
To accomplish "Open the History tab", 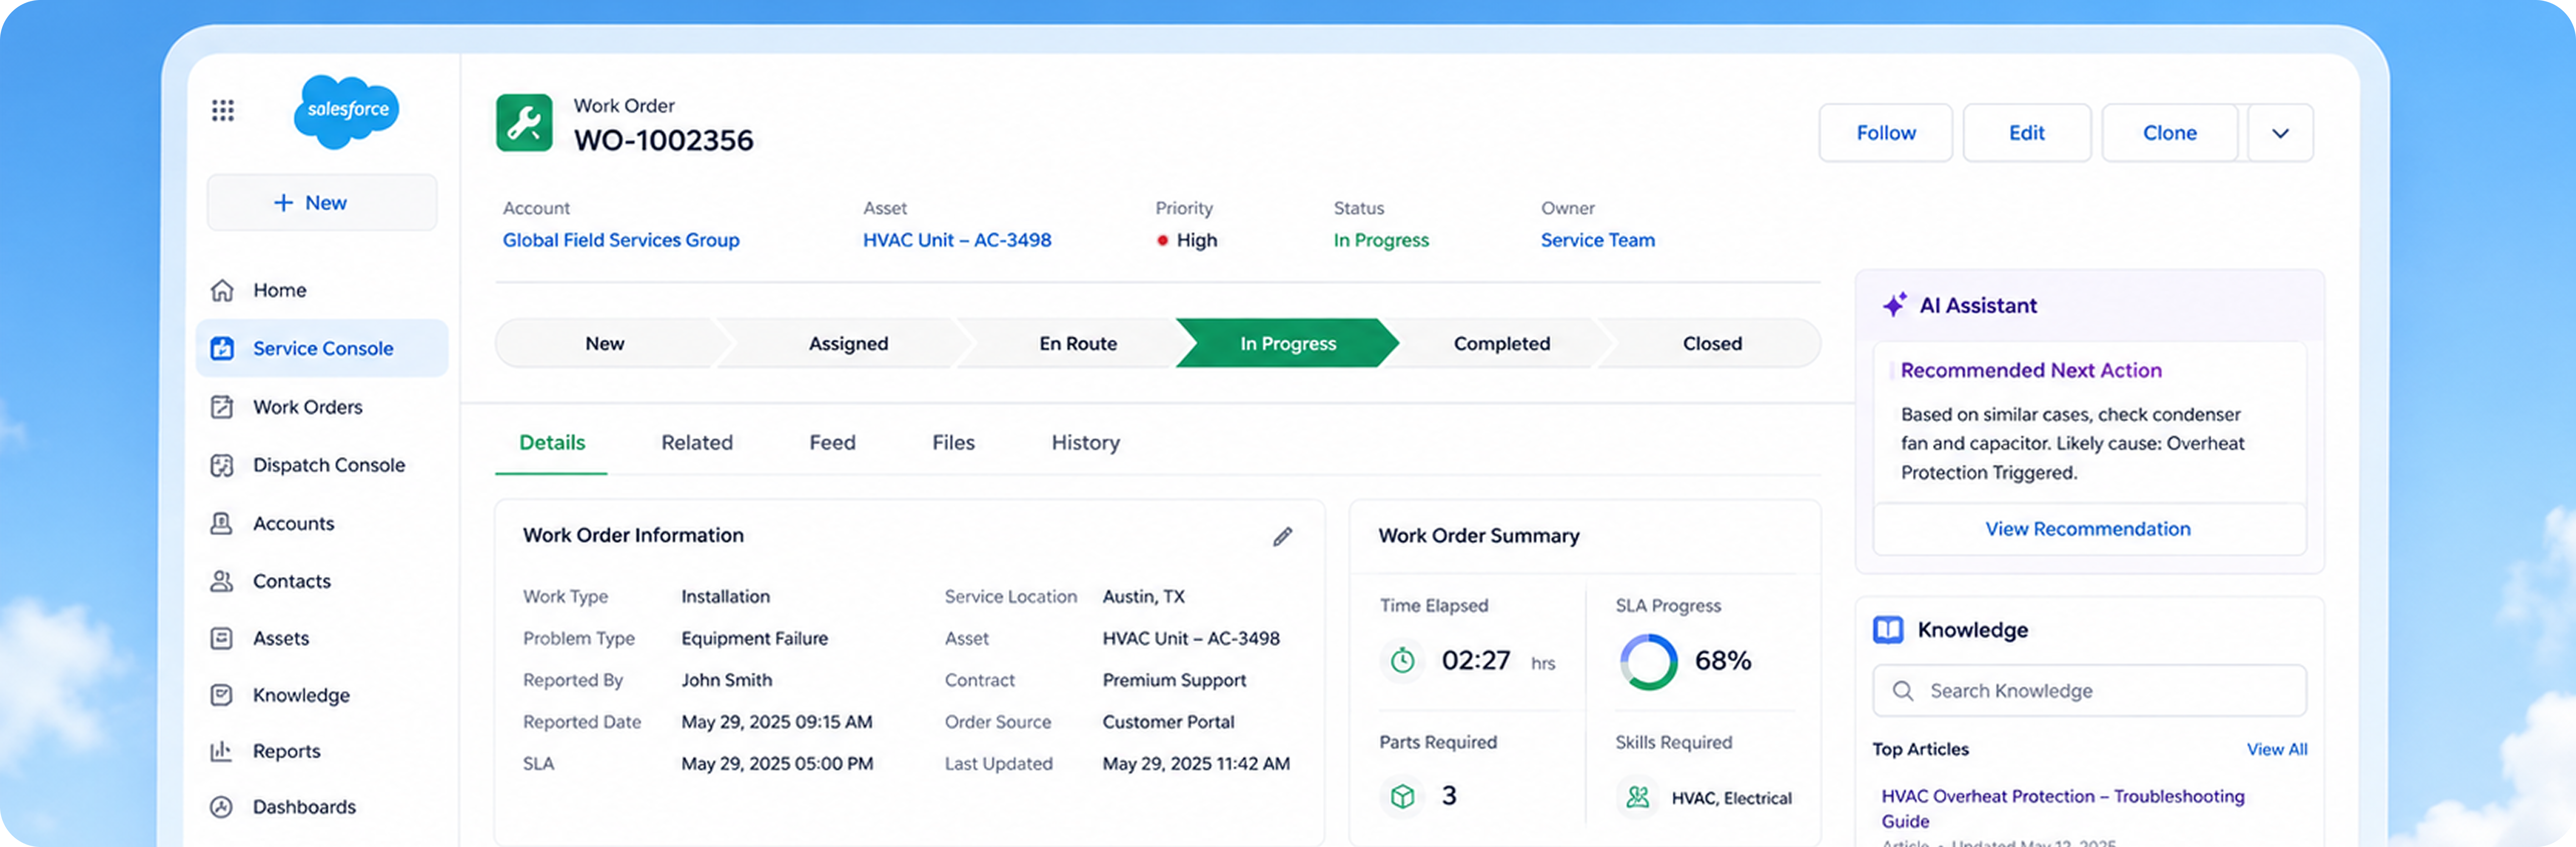I will tap(1085, 443).
